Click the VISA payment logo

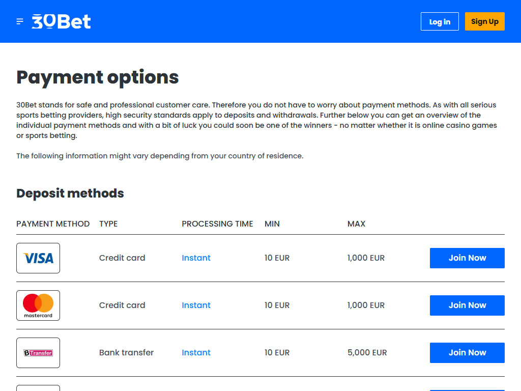(38, 258)
